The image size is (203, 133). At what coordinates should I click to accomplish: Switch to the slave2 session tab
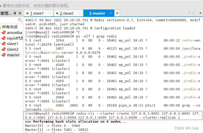click(68, 13)
